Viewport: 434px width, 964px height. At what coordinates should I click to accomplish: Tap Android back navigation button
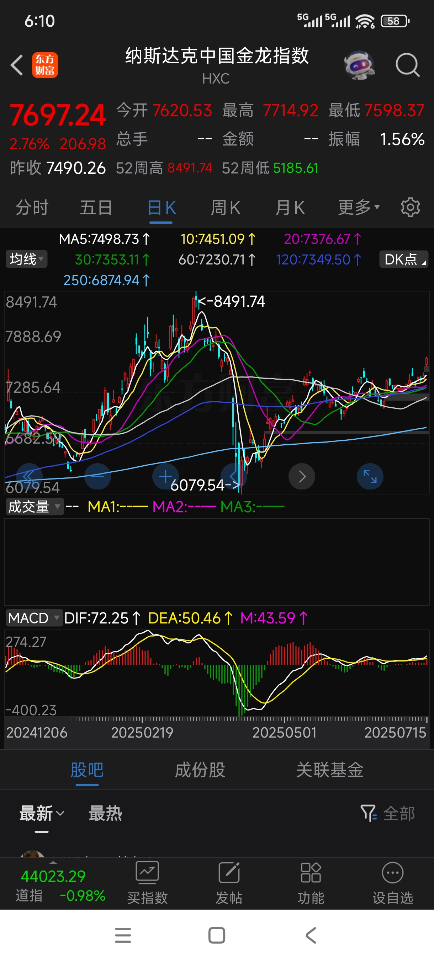pyautogui.click(x=311, y=936)
